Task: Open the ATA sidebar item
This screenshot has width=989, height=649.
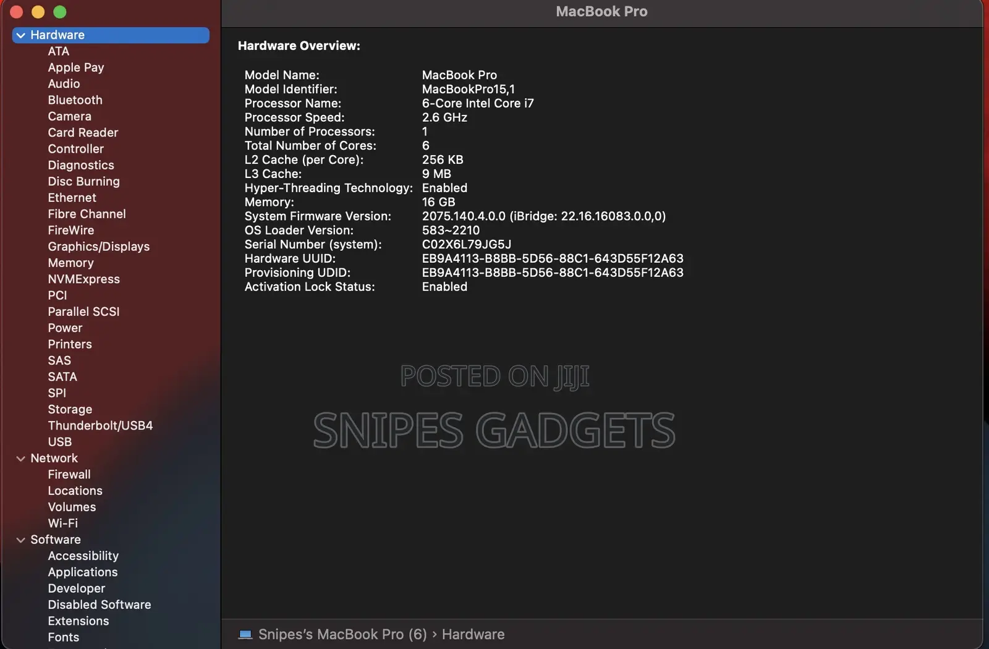Action: 59,51
